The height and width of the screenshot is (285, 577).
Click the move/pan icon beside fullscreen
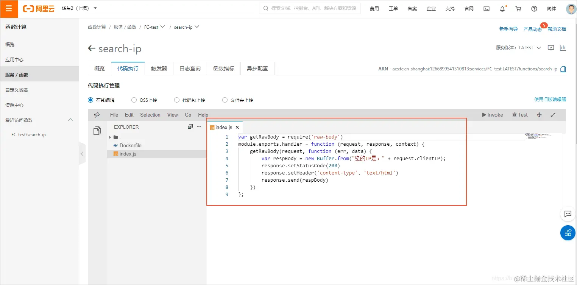(x=539, y=115)
